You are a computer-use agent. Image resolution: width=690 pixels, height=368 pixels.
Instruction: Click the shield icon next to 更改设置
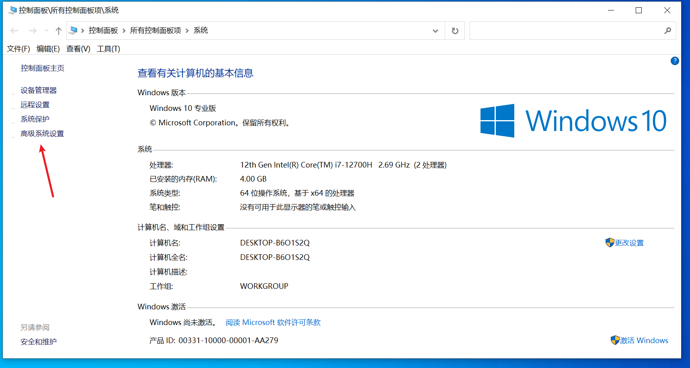[610, 243]
